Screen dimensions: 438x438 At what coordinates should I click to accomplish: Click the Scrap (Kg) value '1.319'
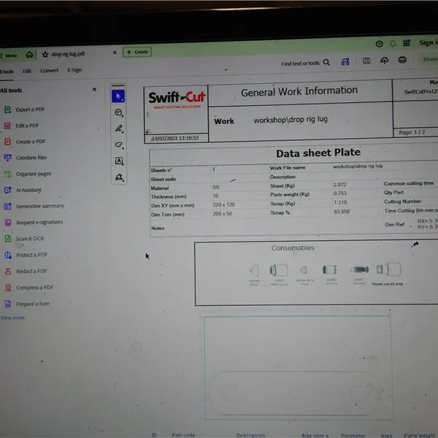[340, 202]
